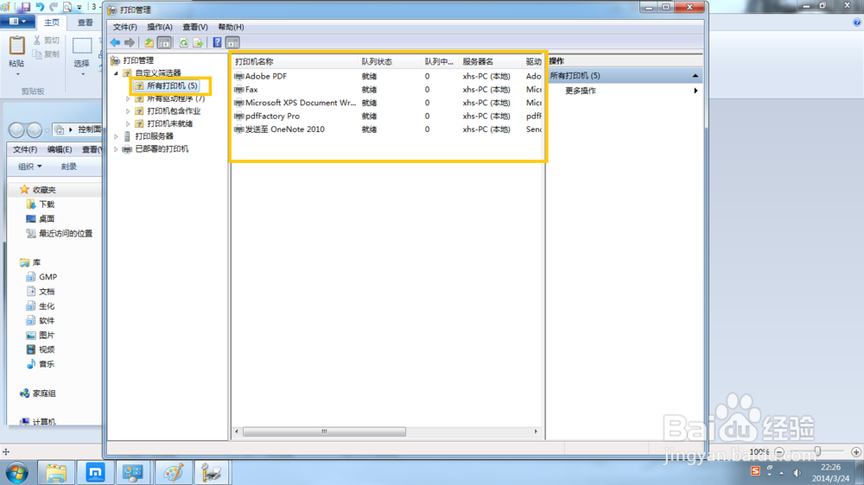Viewport: 864px width, 485px height.
Task: Click the Control Panel taskbar icon
Action: tap(133, 473)
